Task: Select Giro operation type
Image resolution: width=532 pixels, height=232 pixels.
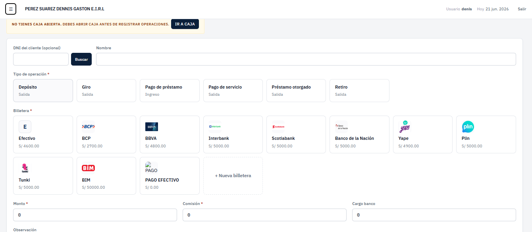Action: pyautogui.click(x=106, y=91)
